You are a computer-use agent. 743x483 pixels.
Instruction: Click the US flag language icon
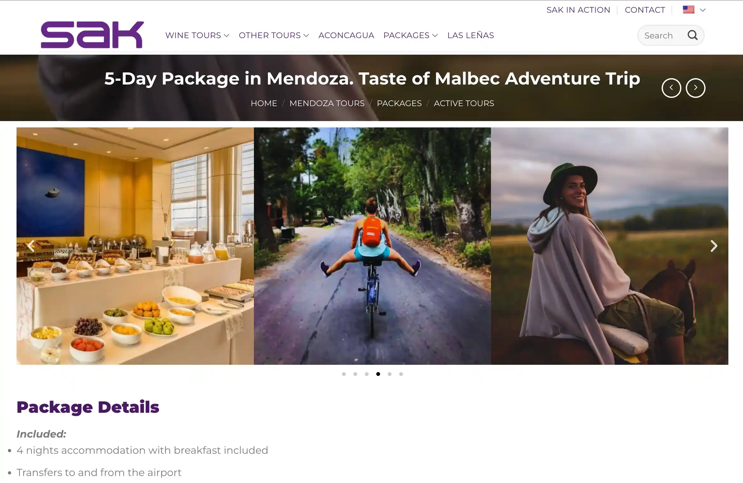pos(688,10)
